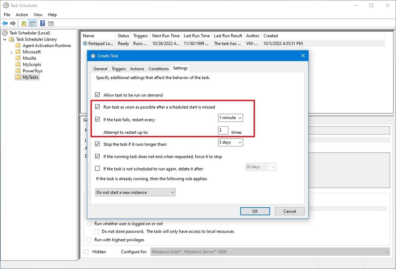
Task: Toggle the Show/Hide Action Pane icon
Action: point(51,24)
